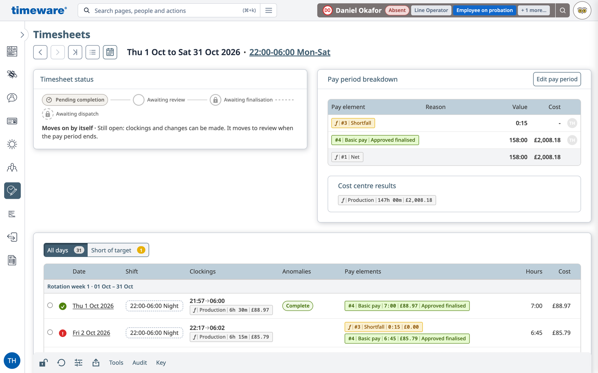Viewport: 598px width, 373px height.
Task: Open the document report sidebar icon
Action: pyautogui.click(x=12, y=260)
